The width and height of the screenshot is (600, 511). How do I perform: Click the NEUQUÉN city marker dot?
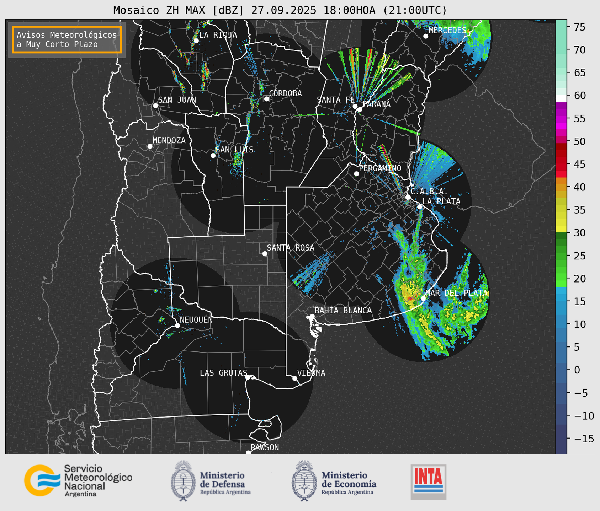[x=177, y=326]
